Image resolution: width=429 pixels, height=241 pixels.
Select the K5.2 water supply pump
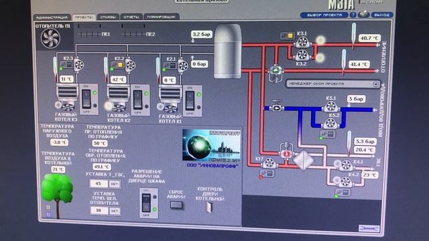click(x=330, y=123)
